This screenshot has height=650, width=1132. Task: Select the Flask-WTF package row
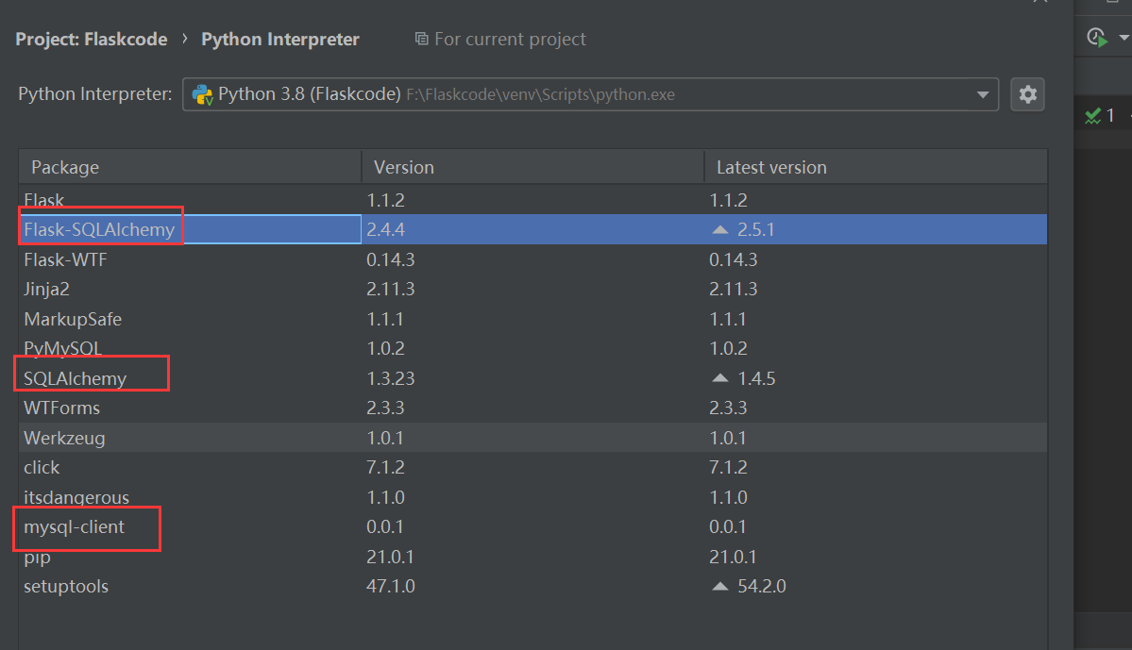pyautogui.click(x=532, y=259)
